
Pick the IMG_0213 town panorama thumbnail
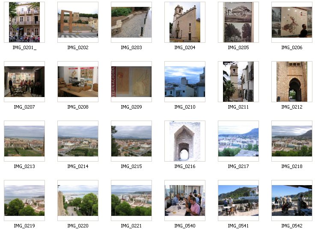[x=24, y=141]
